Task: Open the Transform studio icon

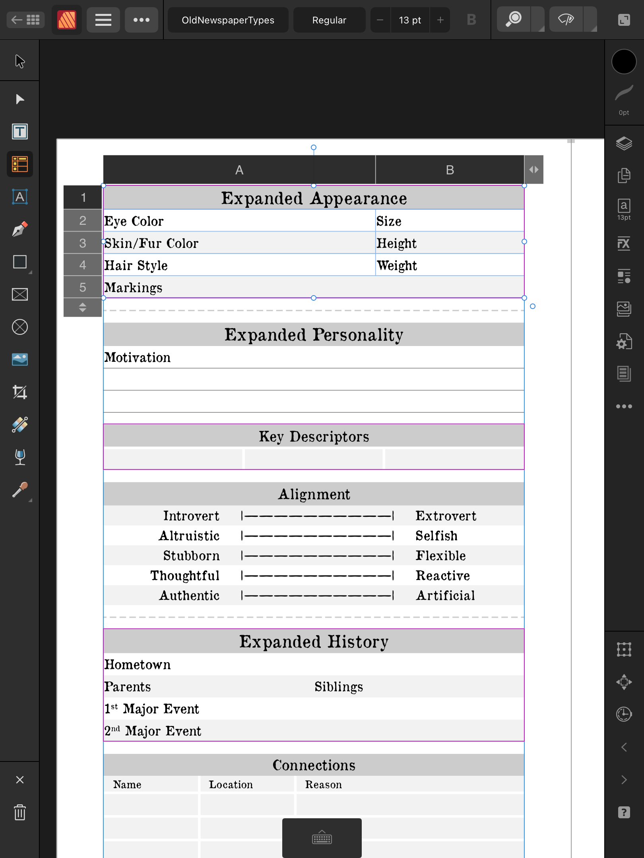Action: click(624, 682)
